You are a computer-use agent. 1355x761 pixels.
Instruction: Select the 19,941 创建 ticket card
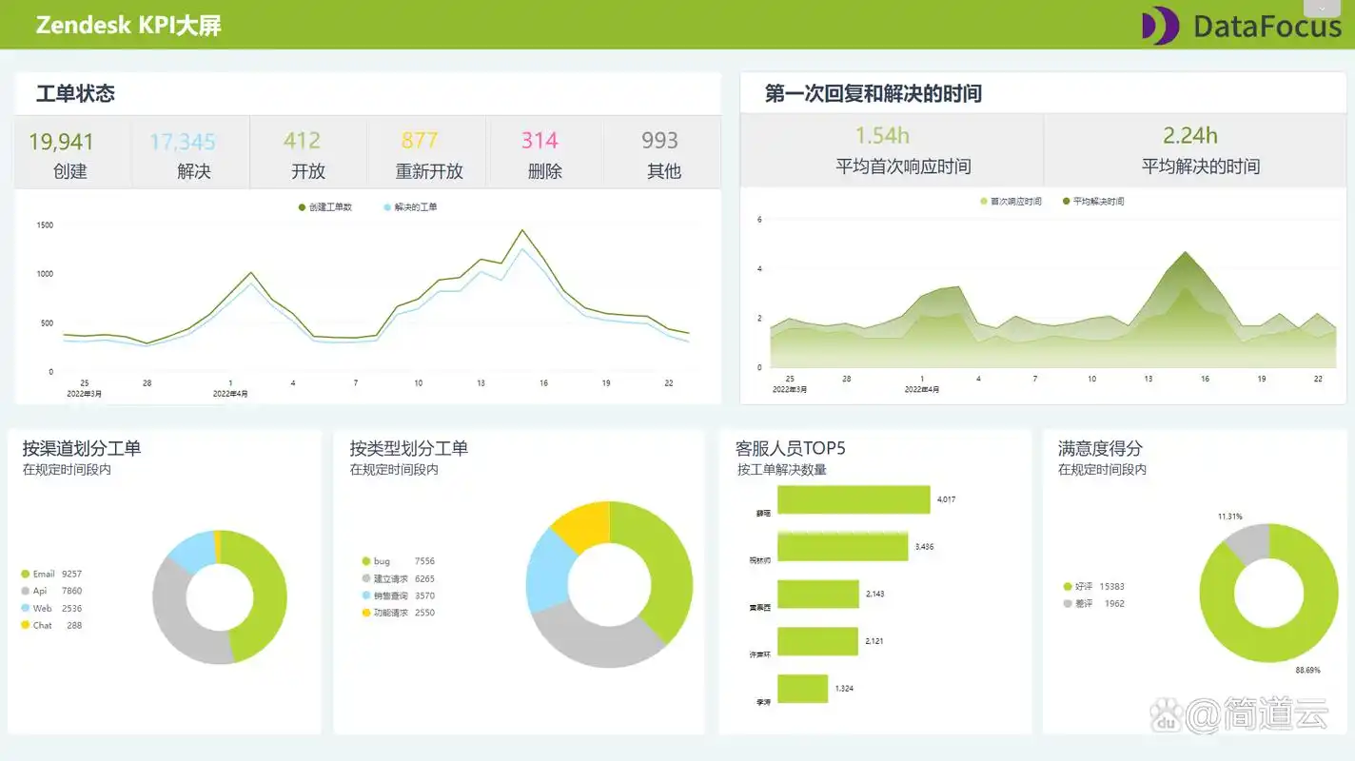click(x=72, y=154)
